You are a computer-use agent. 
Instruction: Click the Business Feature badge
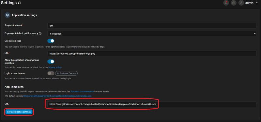coord(67,73)
